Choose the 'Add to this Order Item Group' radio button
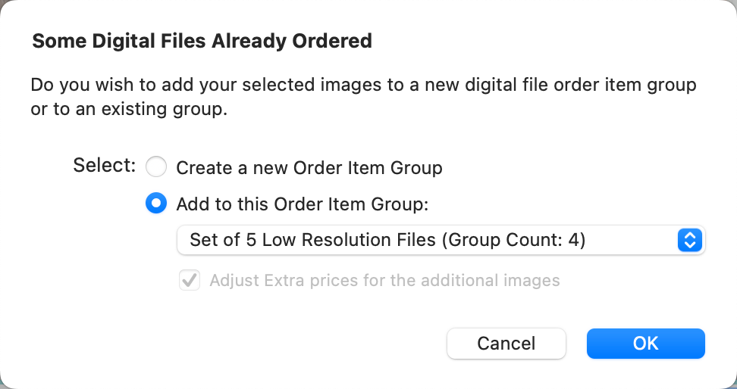 pyautogui.click(x=155, y=204)
